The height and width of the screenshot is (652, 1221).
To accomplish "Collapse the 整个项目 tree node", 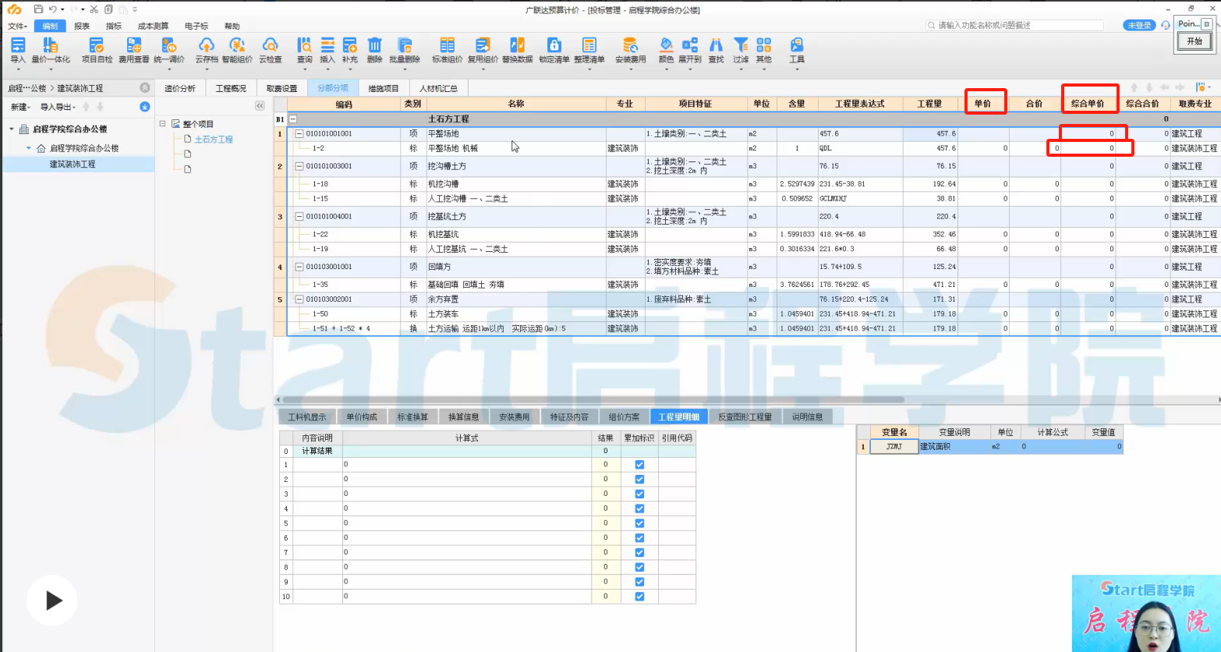I will pos(163,124).
